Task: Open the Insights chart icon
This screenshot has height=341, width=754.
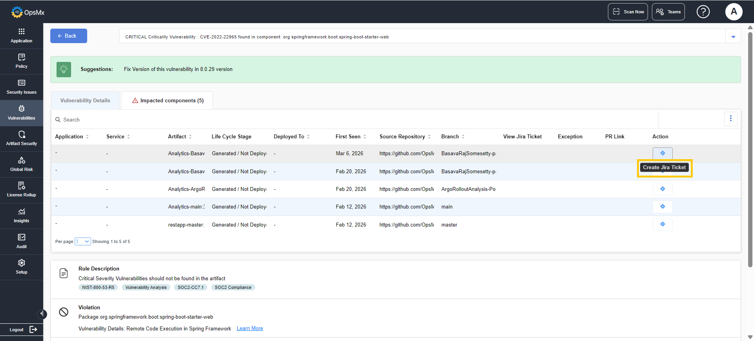Action: point(22,212)
